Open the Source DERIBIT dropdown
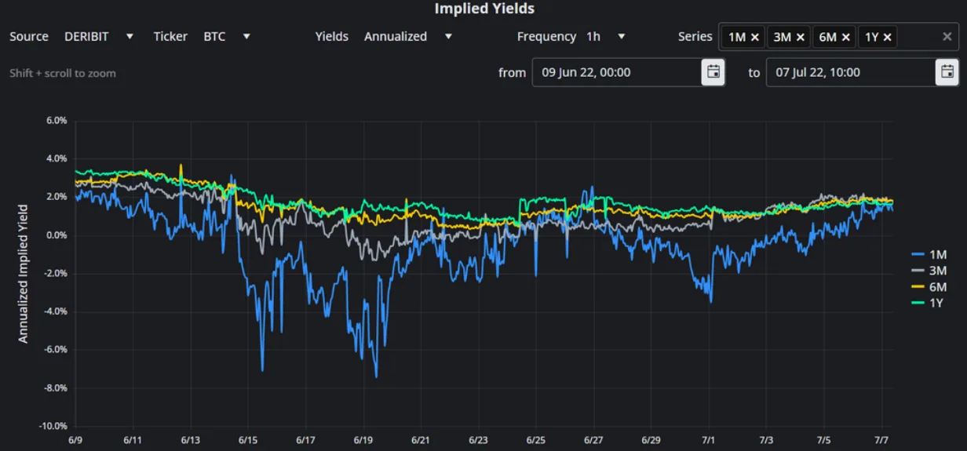967x451 pixels. tap(99, 37)
